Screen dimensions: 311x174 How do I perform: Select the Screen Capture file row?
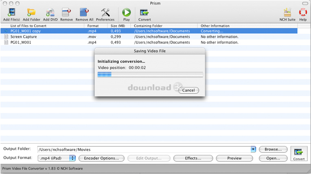tap(24, 37)
